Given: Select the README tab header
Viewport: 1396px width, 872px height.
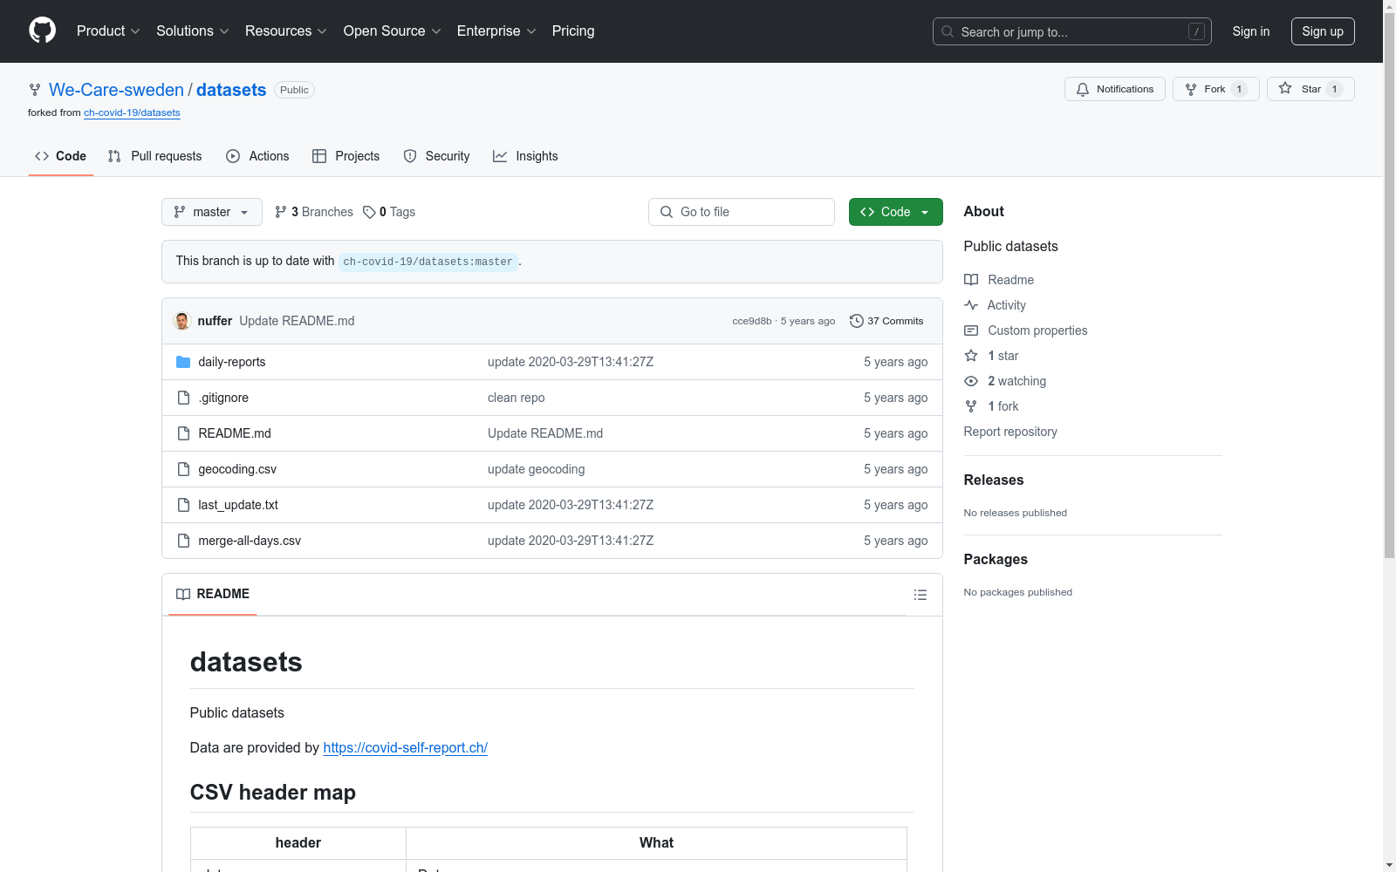Looking at the screenshot, I should tap(213, 594).
